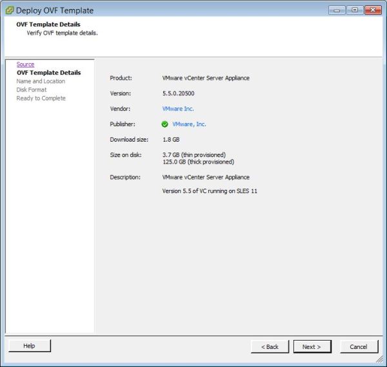387x367 pixels.
Task: Go back to the Source step link
Action: pyautogui.click(x=25, y=64)
